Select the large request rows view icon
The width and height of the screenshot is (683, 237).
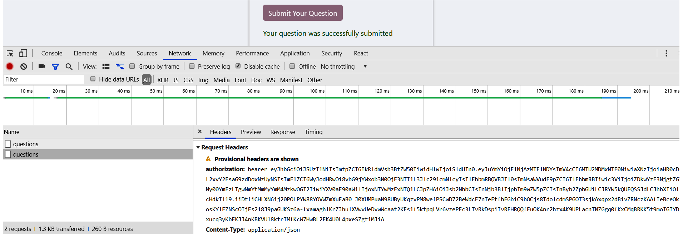pyautogui.click(x=106, y=66)
